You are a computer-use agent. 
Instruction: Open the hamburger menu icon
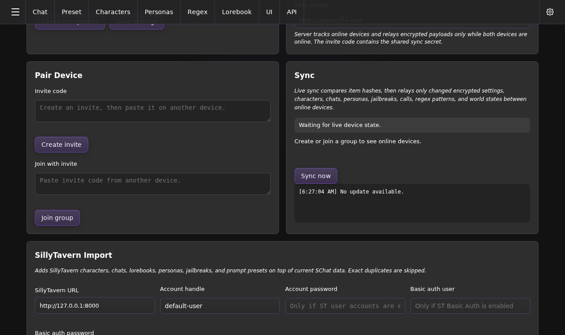tap(15, 12)
